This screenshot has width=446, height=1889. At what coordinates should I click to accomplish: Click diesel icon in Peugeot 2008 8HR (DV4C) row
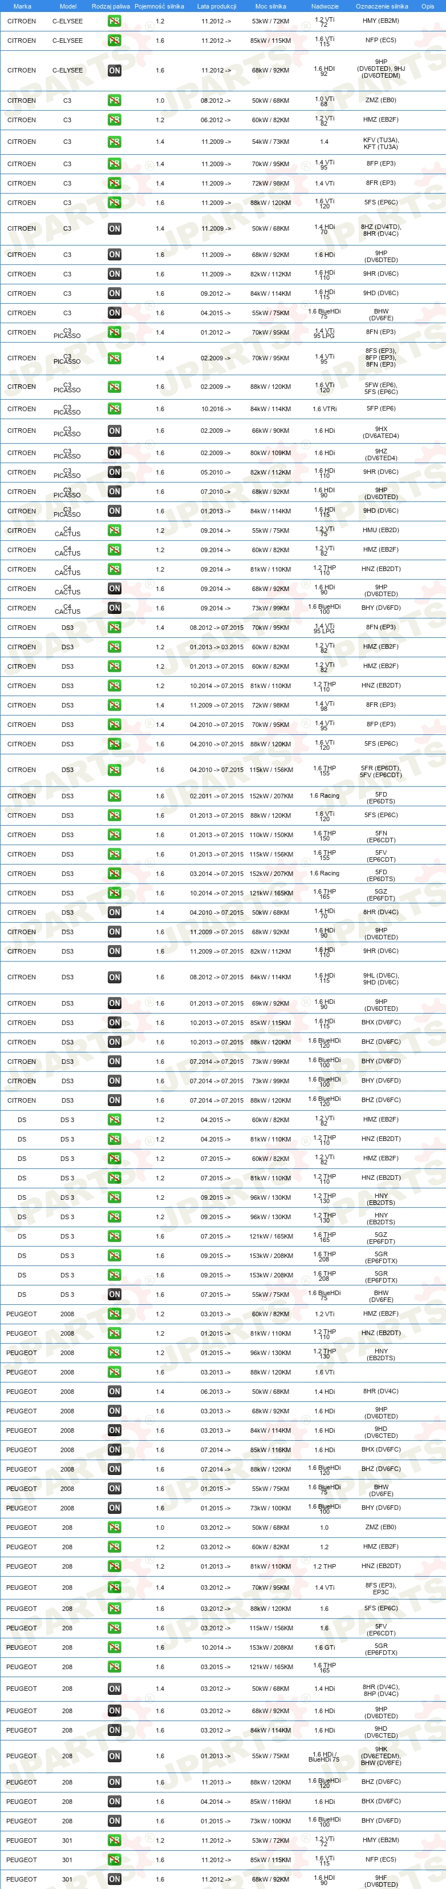114,1392
